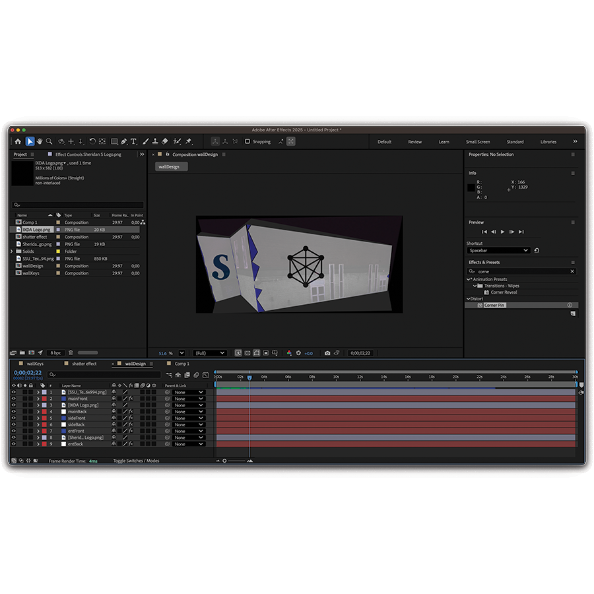This screenshot has height=594, width=594.
Task: Switch to the wallKeys timeline tab
Action: tap(34, 363)
